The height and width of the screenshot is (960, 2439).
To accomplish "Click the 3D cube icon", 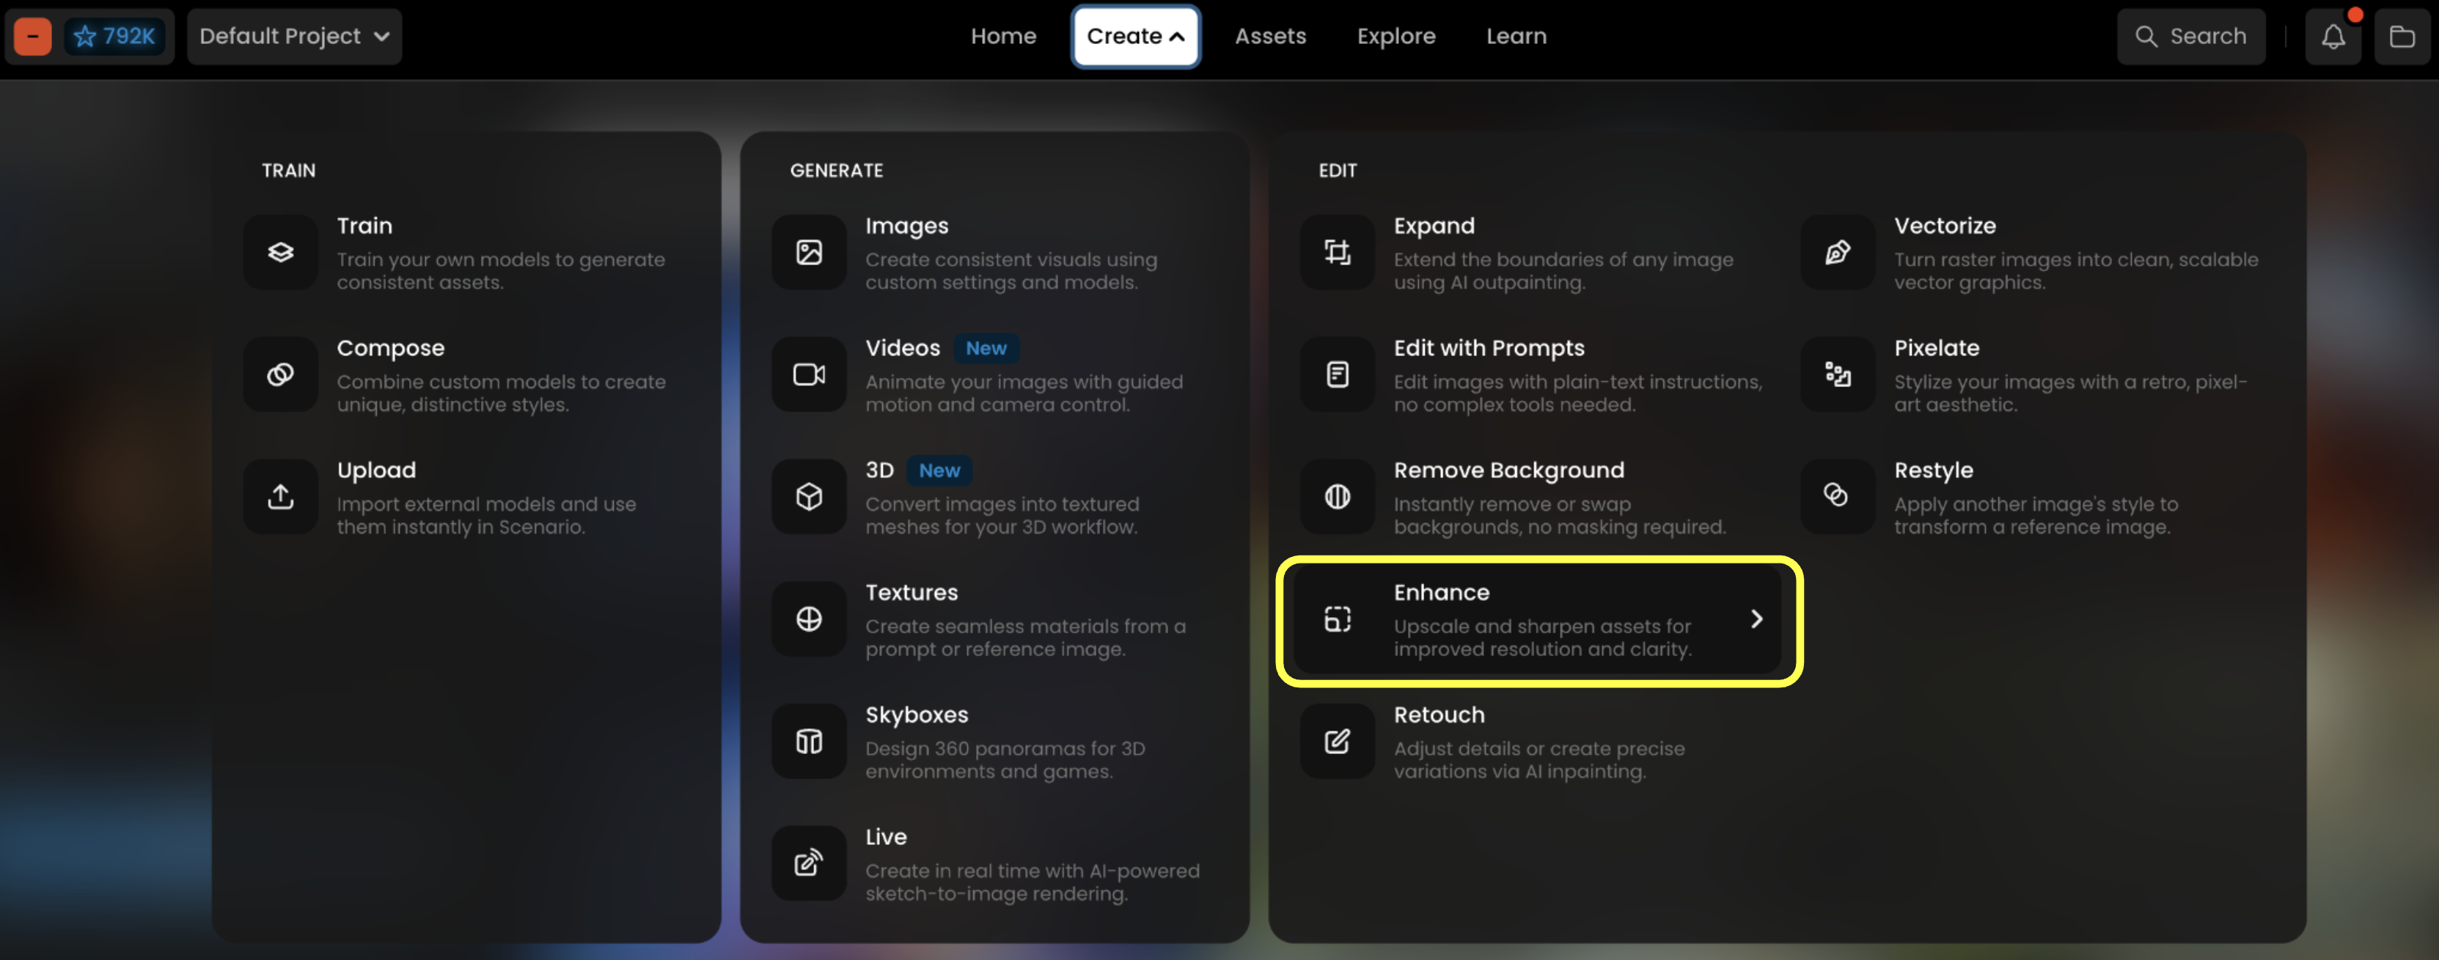I will coord(809,497).
